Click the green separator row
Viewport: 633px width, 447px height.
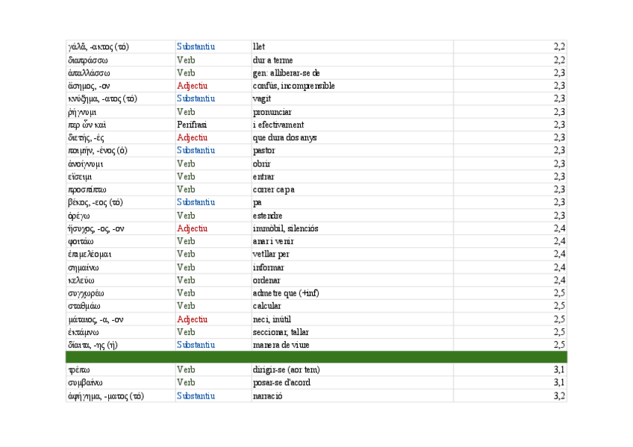click(316, 357)
